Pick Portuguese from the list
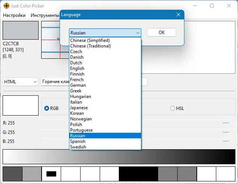Viewport: 238px width, 184px height. pyautogui.click(x=105, y=130)
